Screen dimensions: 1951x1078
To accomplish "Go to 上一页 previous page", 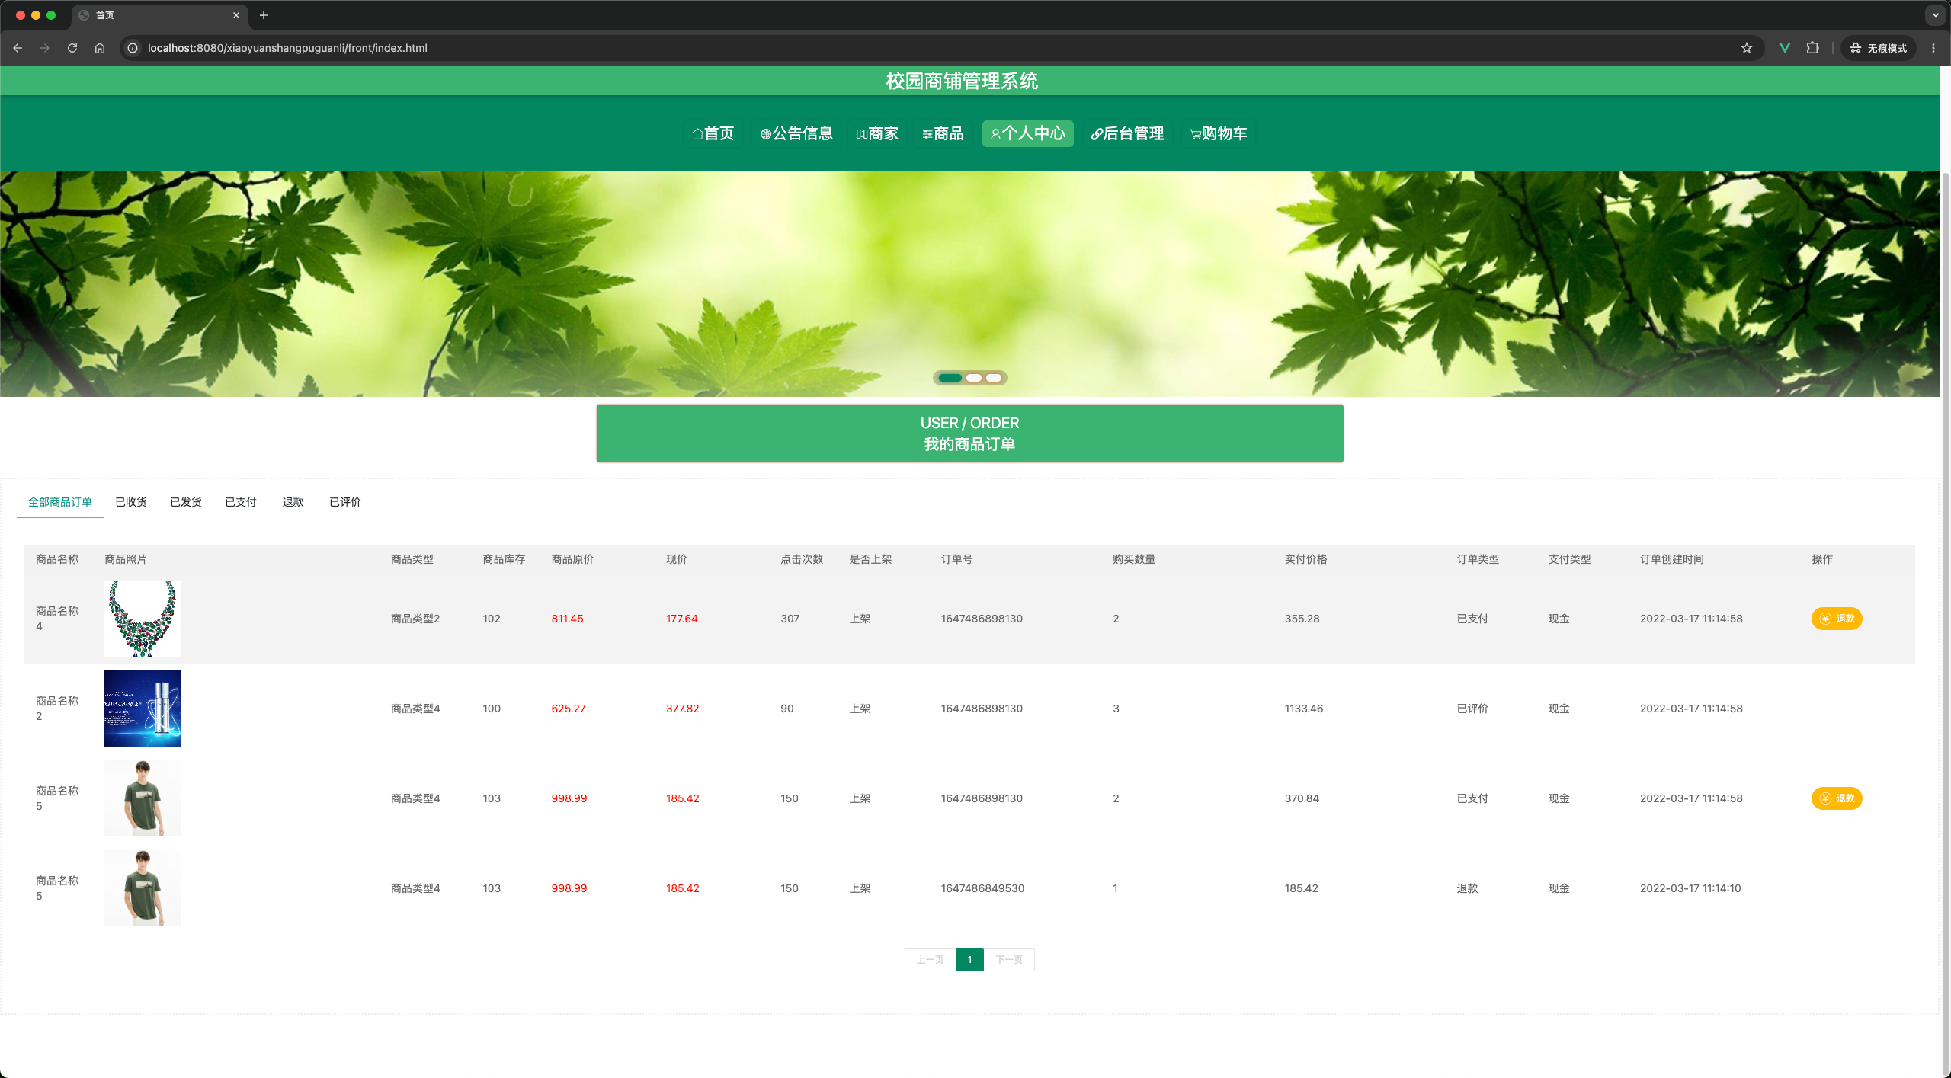I will 930,960.
